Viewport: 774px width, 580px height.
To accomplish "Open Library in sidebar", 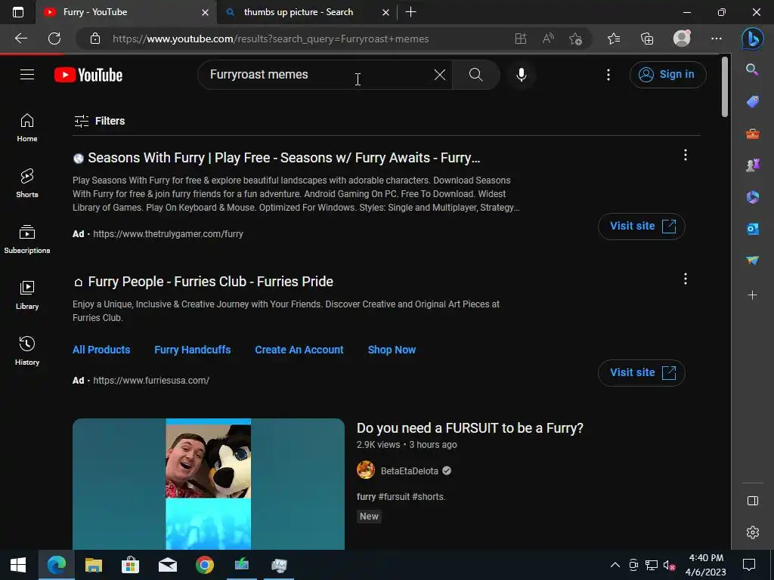I will click(x=27, y=295).
